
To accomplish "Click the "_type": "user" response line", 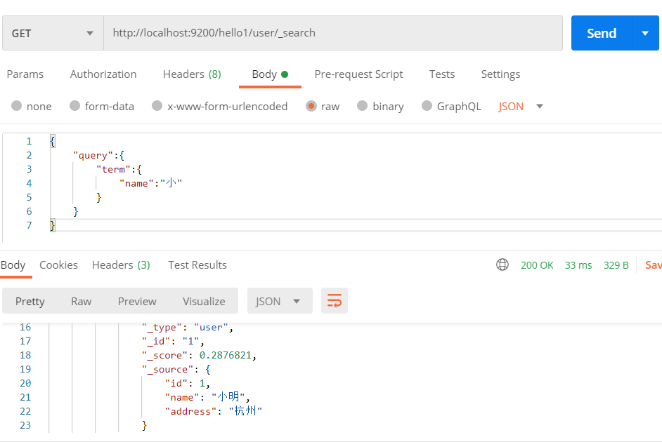I will (x=188, y=327).
